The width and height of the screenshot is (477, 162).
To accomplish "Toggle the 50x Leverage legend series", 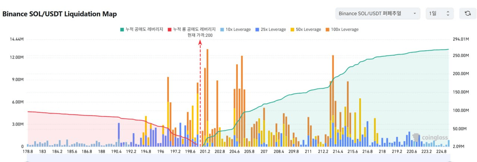I will 306,29.
